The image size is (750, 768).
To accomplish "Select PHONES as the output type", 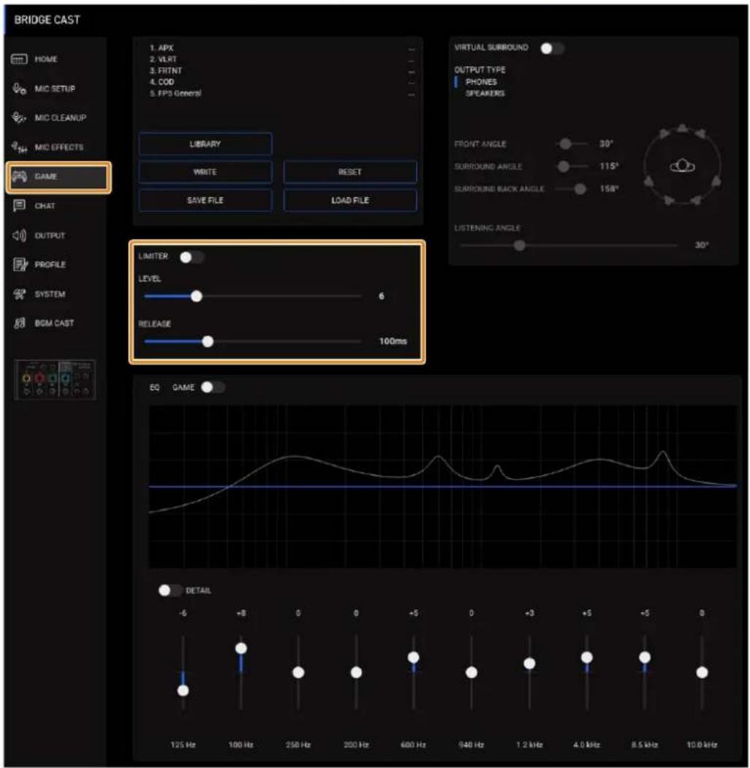I will 481,82.
